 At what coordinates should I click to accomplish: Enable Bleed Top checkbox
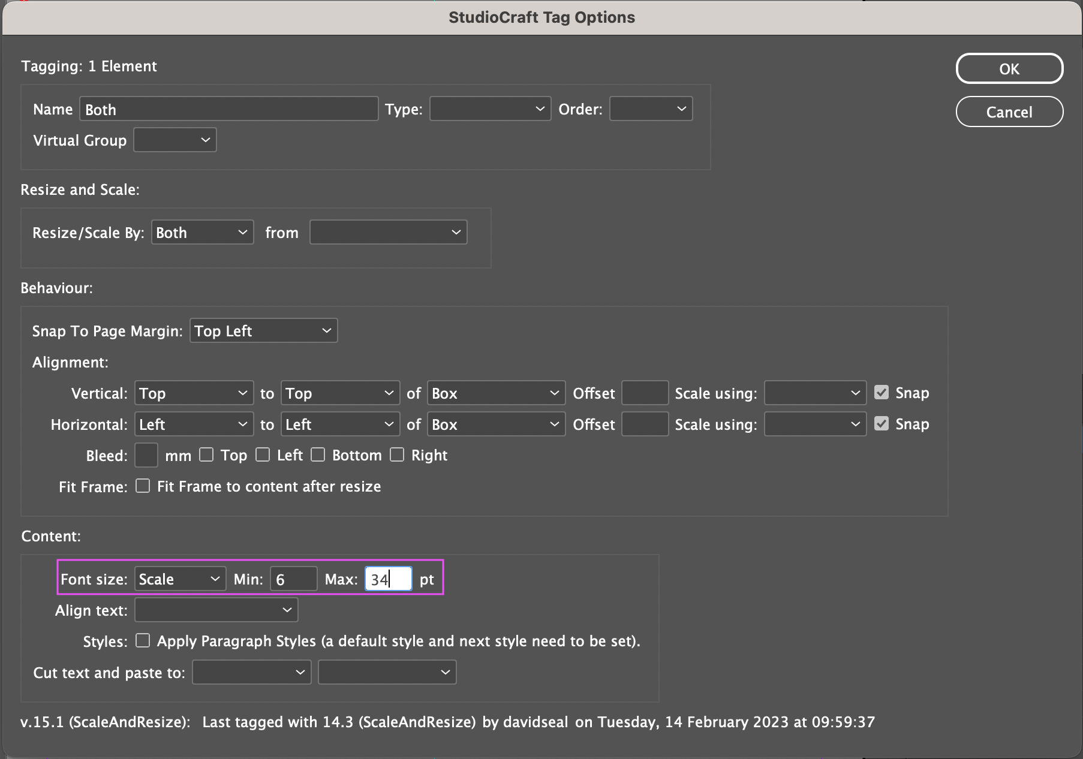pyautogui.click(x=206, y=455)
